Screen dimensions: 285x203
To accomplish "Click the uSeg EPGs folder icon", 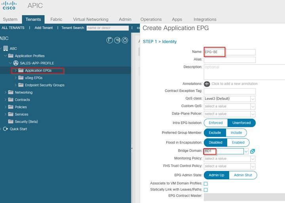I will 21,78.
